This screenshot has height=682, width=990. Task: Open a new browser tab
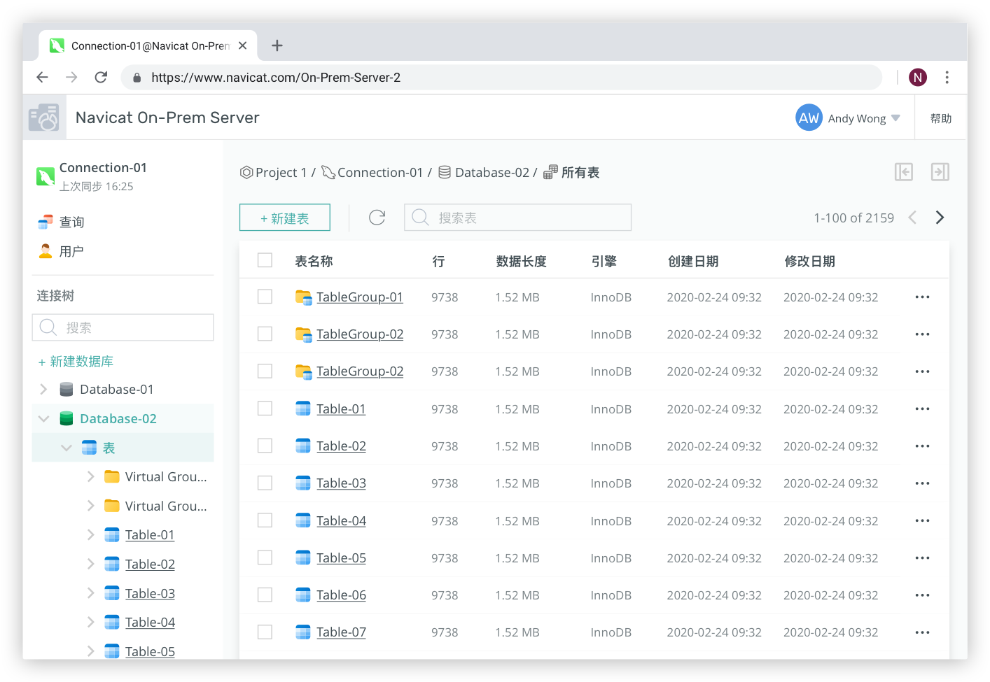(x=277, y=45)
